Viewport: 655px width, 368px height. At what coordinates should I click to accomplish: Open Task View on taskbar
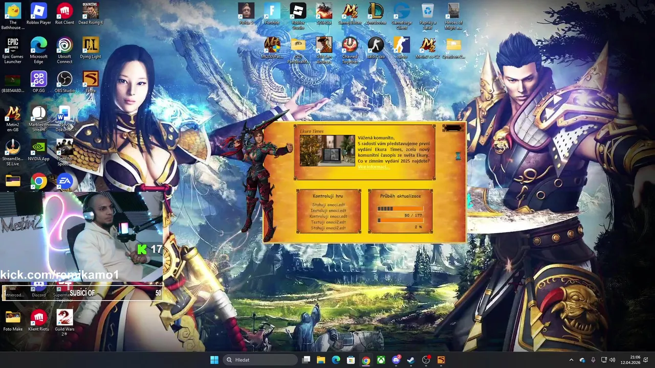[306, 360]
